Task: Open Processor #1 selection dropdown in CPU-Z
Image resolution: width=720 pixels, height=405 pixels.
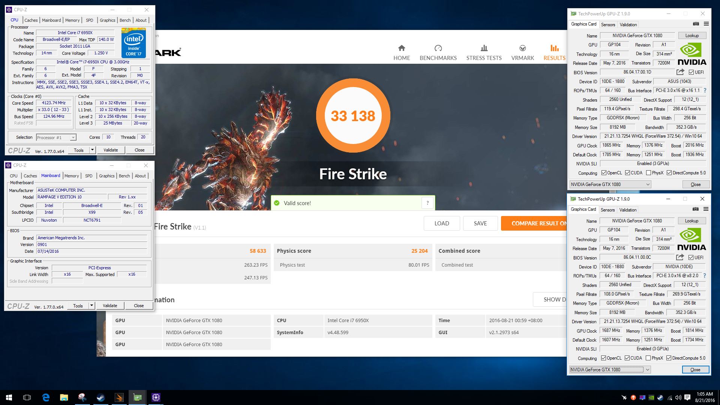Action: pyautogui.click(x=56, y=138)
